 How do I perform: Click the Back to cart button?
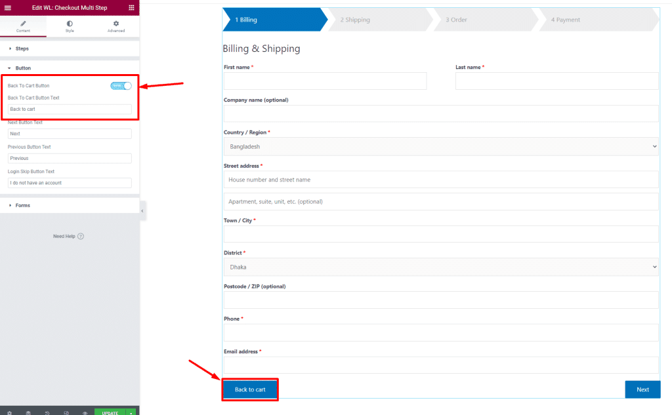(x=250, y=389)
